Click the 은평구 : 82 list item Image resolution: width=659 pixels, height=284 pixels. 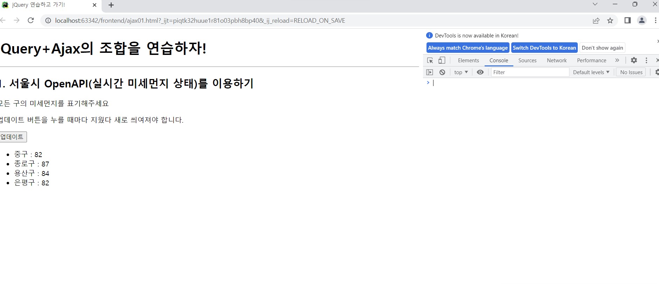pyautogui.click(x=32, y=183)
